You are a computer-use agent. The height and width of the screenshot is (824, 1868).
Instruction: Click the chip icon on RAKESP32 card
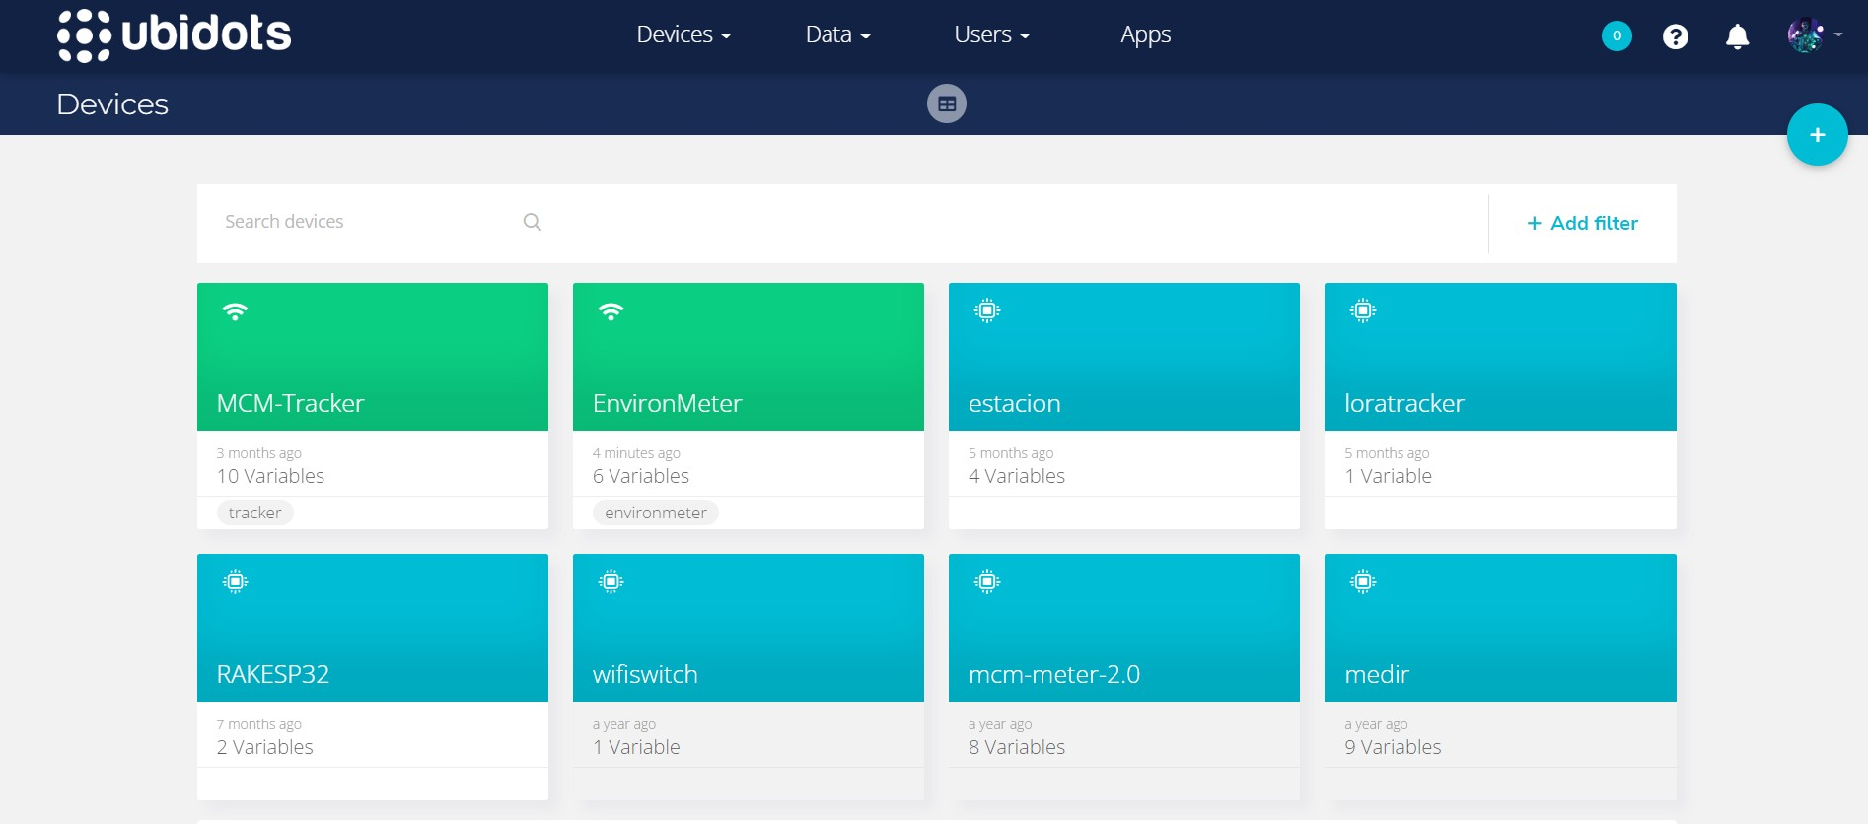(235, 582)
